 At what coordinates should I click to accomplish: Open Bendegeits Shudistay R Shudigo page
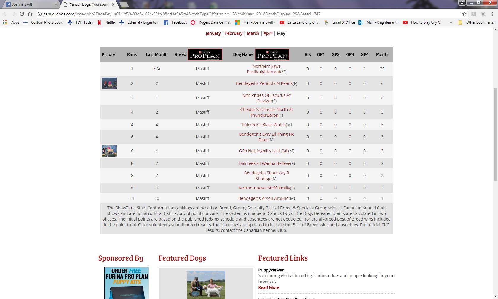pyautogui.click(x=266, y=176)
